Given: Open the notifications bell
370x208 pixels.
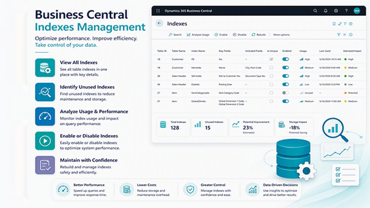Looking at the screenshot, I should (x=325, y=11).
